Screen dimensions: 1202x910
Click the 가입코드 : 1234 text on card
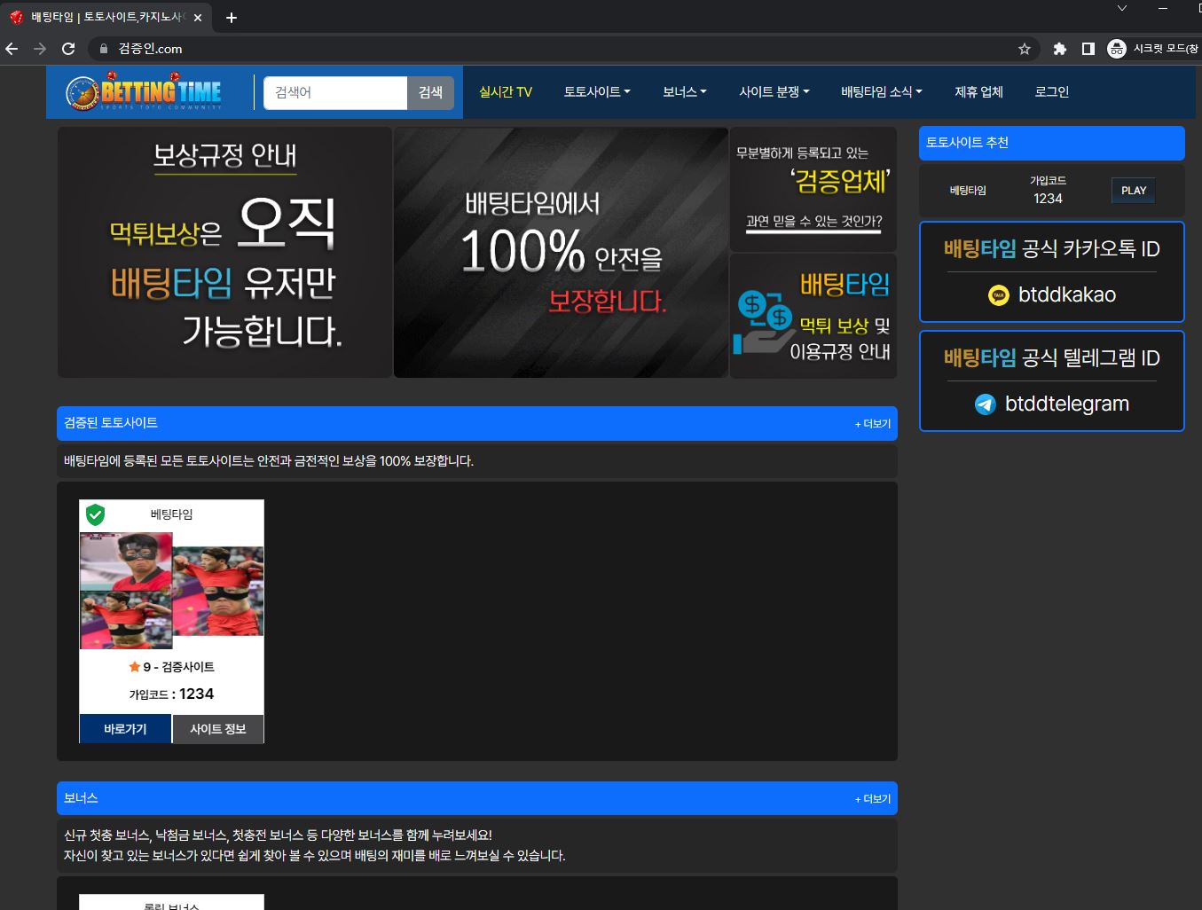[171, 694]
